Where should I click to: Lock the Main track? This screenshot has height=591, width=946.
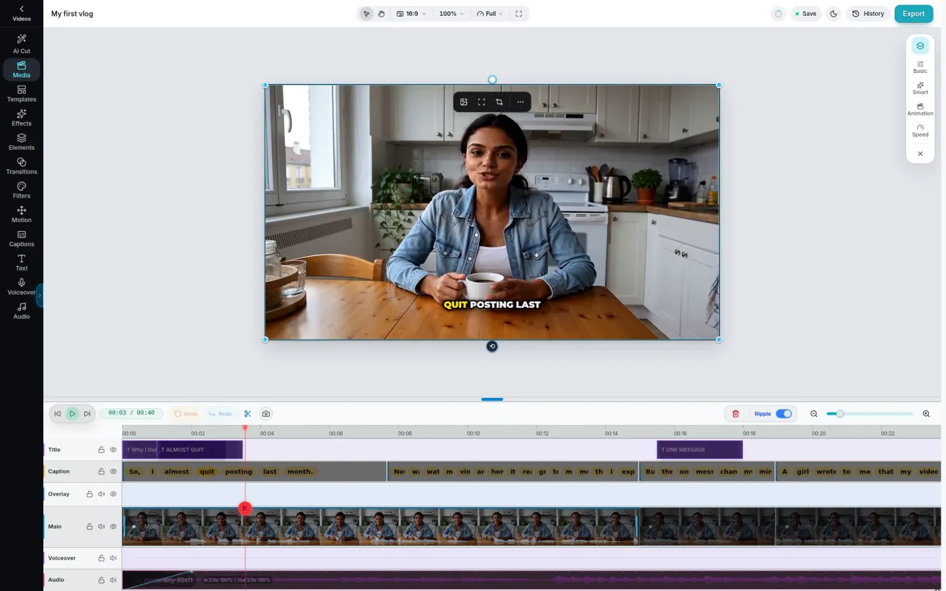tap(89, 527)
